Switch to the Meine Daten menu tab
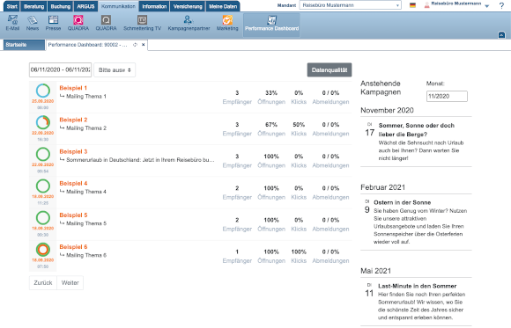Image resolution: width=511 pixels, height=328 pixels. [223, 6]
